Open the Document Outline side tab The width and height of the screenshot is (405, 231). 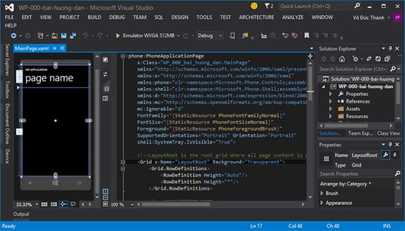point(7,123)
